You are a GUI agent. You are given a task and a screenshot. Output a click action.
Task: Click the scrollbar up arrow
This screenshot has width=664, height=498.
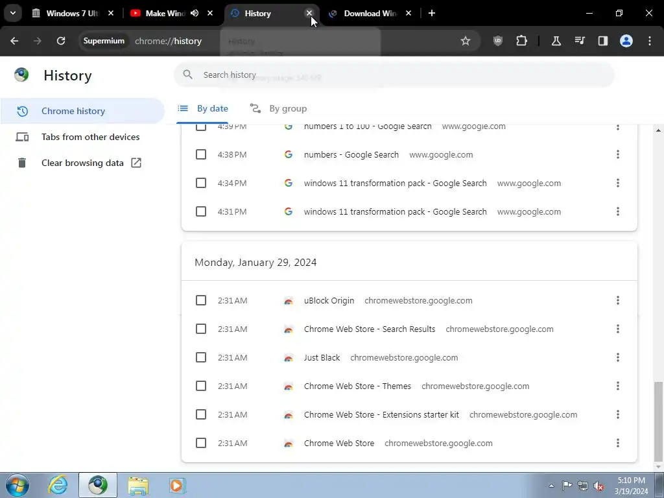coord(658,130)
